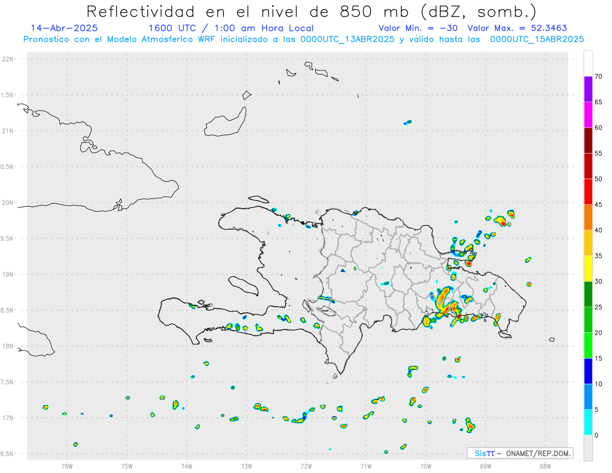Click the '21N' latitude label
This screenshot has width=612, height=473.
[9, 131]
